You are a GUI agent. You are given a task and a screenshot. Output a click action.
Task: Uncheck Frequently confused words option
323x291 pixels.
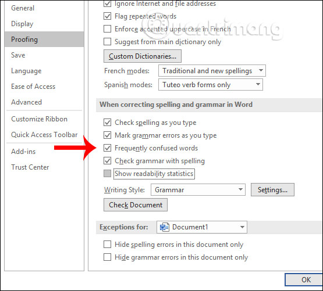click(107, 148)
